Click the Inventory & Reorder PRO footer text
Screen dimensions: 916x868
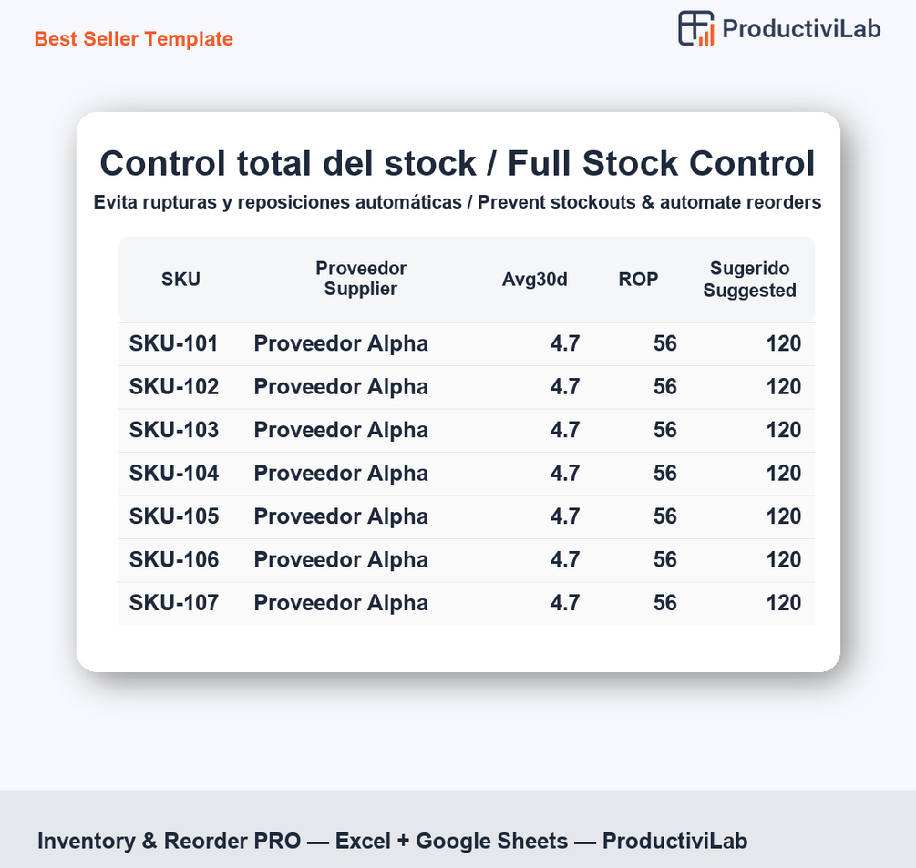pos(392,841)
